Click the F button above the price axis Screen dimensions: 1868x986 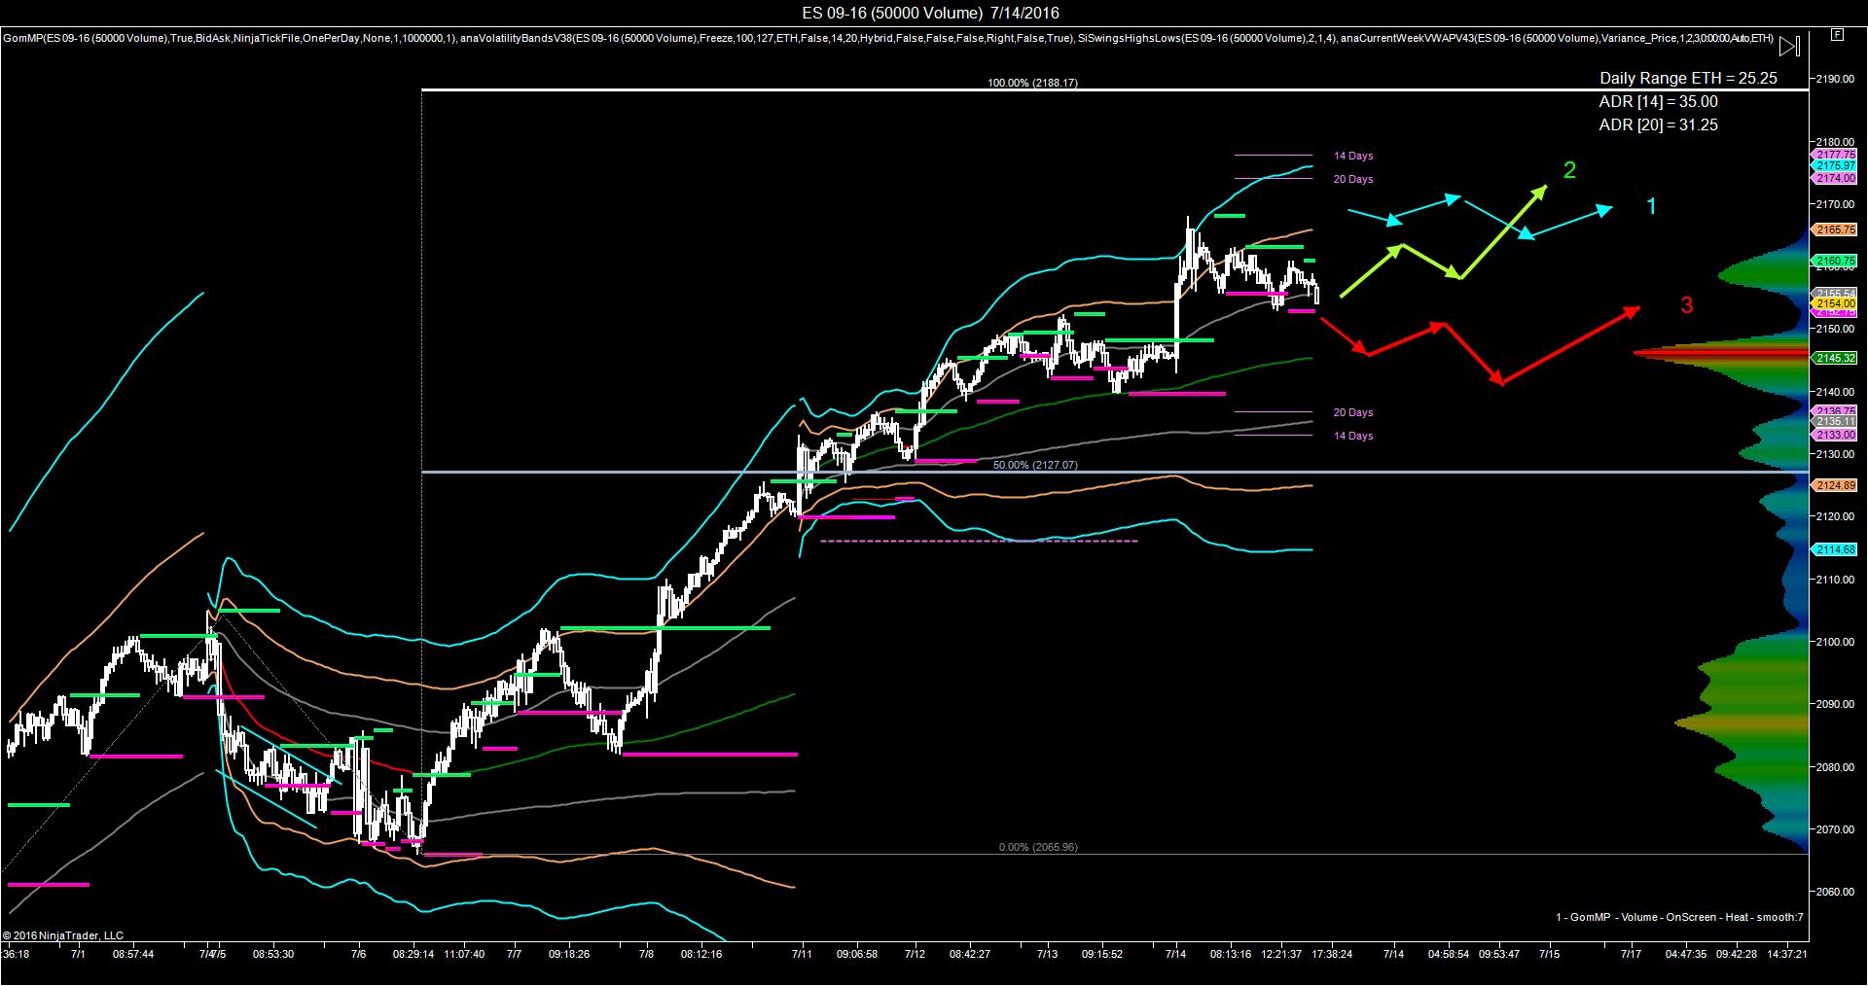coord(1836,34)
